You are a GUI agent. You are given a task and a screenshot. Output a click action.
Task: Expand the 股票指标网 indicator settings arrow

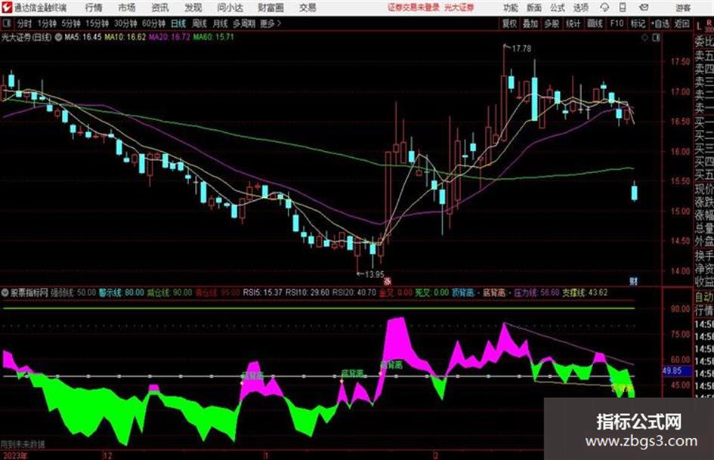[x=5, y=292]
